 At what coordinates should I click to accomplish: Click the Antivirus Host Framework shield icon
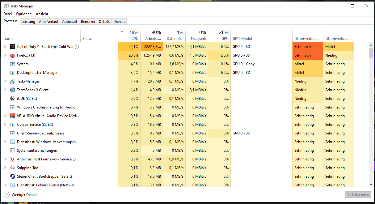[13, 159]
